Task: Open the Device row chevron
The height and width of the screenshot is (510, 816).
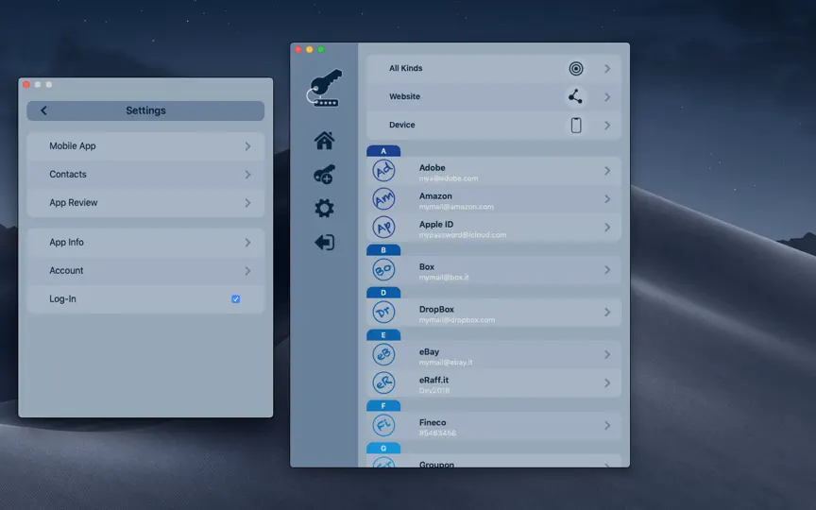Action: pos(607,126)
